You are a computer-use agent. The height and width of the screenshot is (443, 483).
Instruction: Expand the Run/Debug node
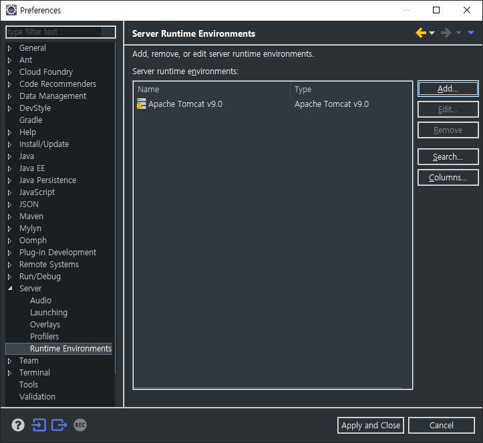coord(9,277)
